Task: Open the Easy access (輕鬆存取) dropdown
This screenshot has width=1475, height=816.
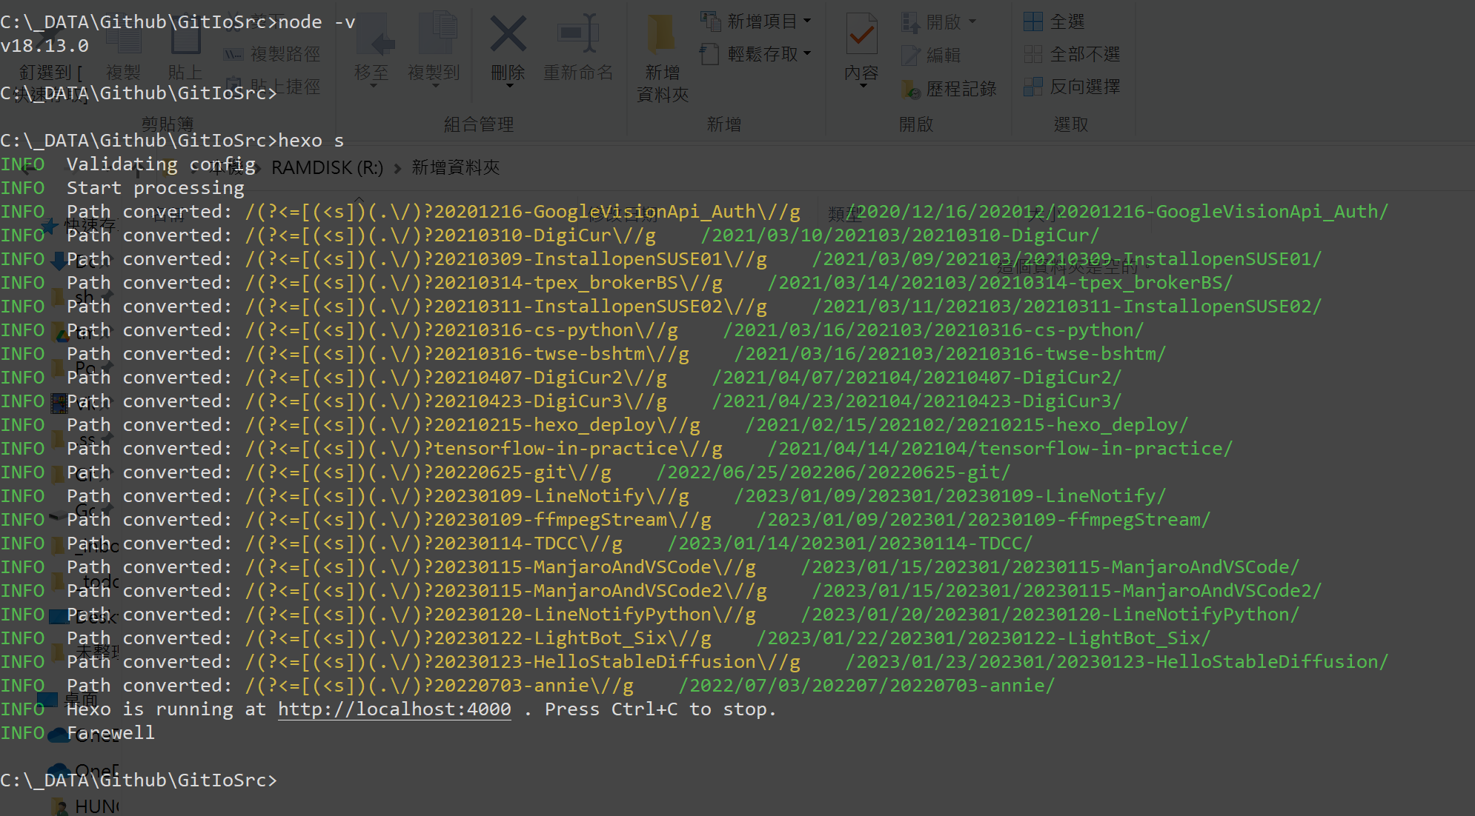Action: [x=756, y=54]
